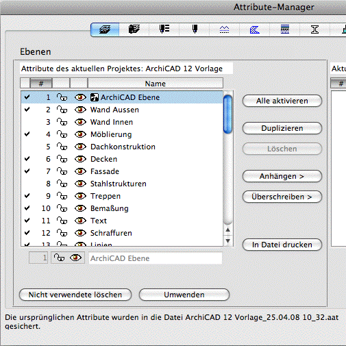Select the Möblierung layer row
The image size is (346, 346).
click(x=122, y=134)
